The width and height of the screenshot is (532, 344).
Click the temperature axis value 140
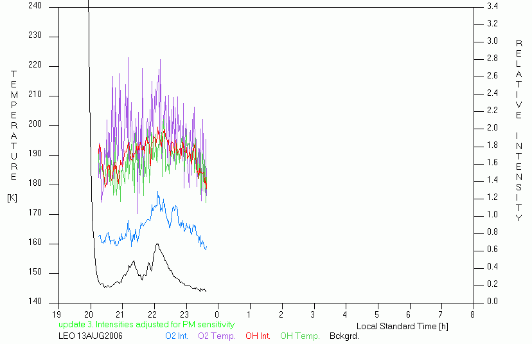(x=35, y=301)
